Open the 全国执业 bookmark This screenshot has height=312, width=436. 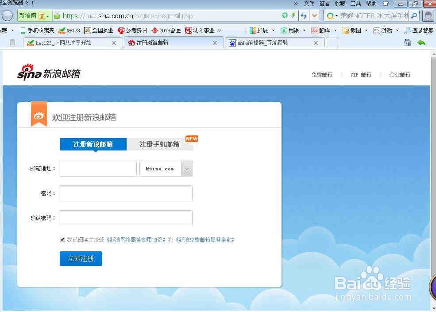pos(99,30)
